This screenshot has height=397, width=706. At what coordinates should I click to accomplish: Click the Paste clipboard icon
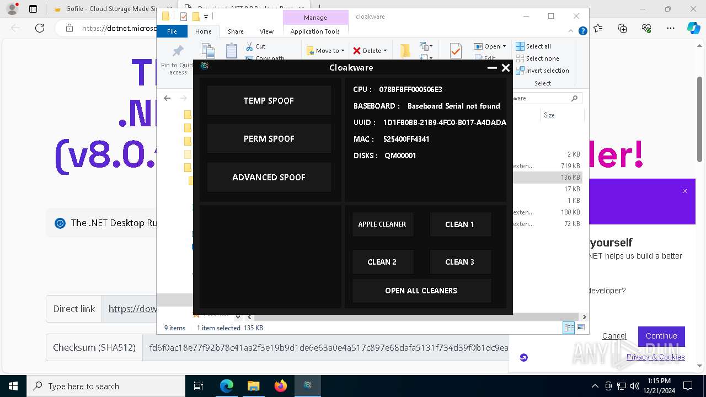[x=232, y=51]
